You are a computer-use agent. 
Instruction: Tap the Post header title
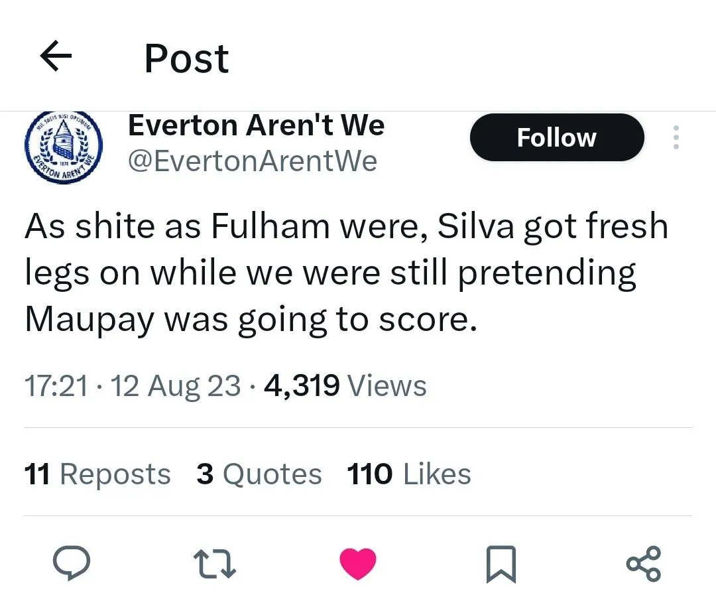[186, 58]
